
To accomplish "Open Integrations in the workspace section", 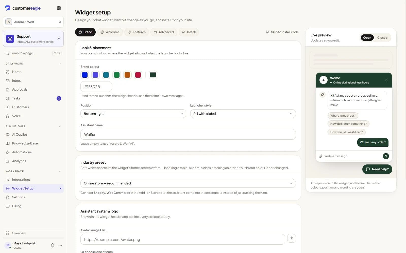I will (33, 180).
